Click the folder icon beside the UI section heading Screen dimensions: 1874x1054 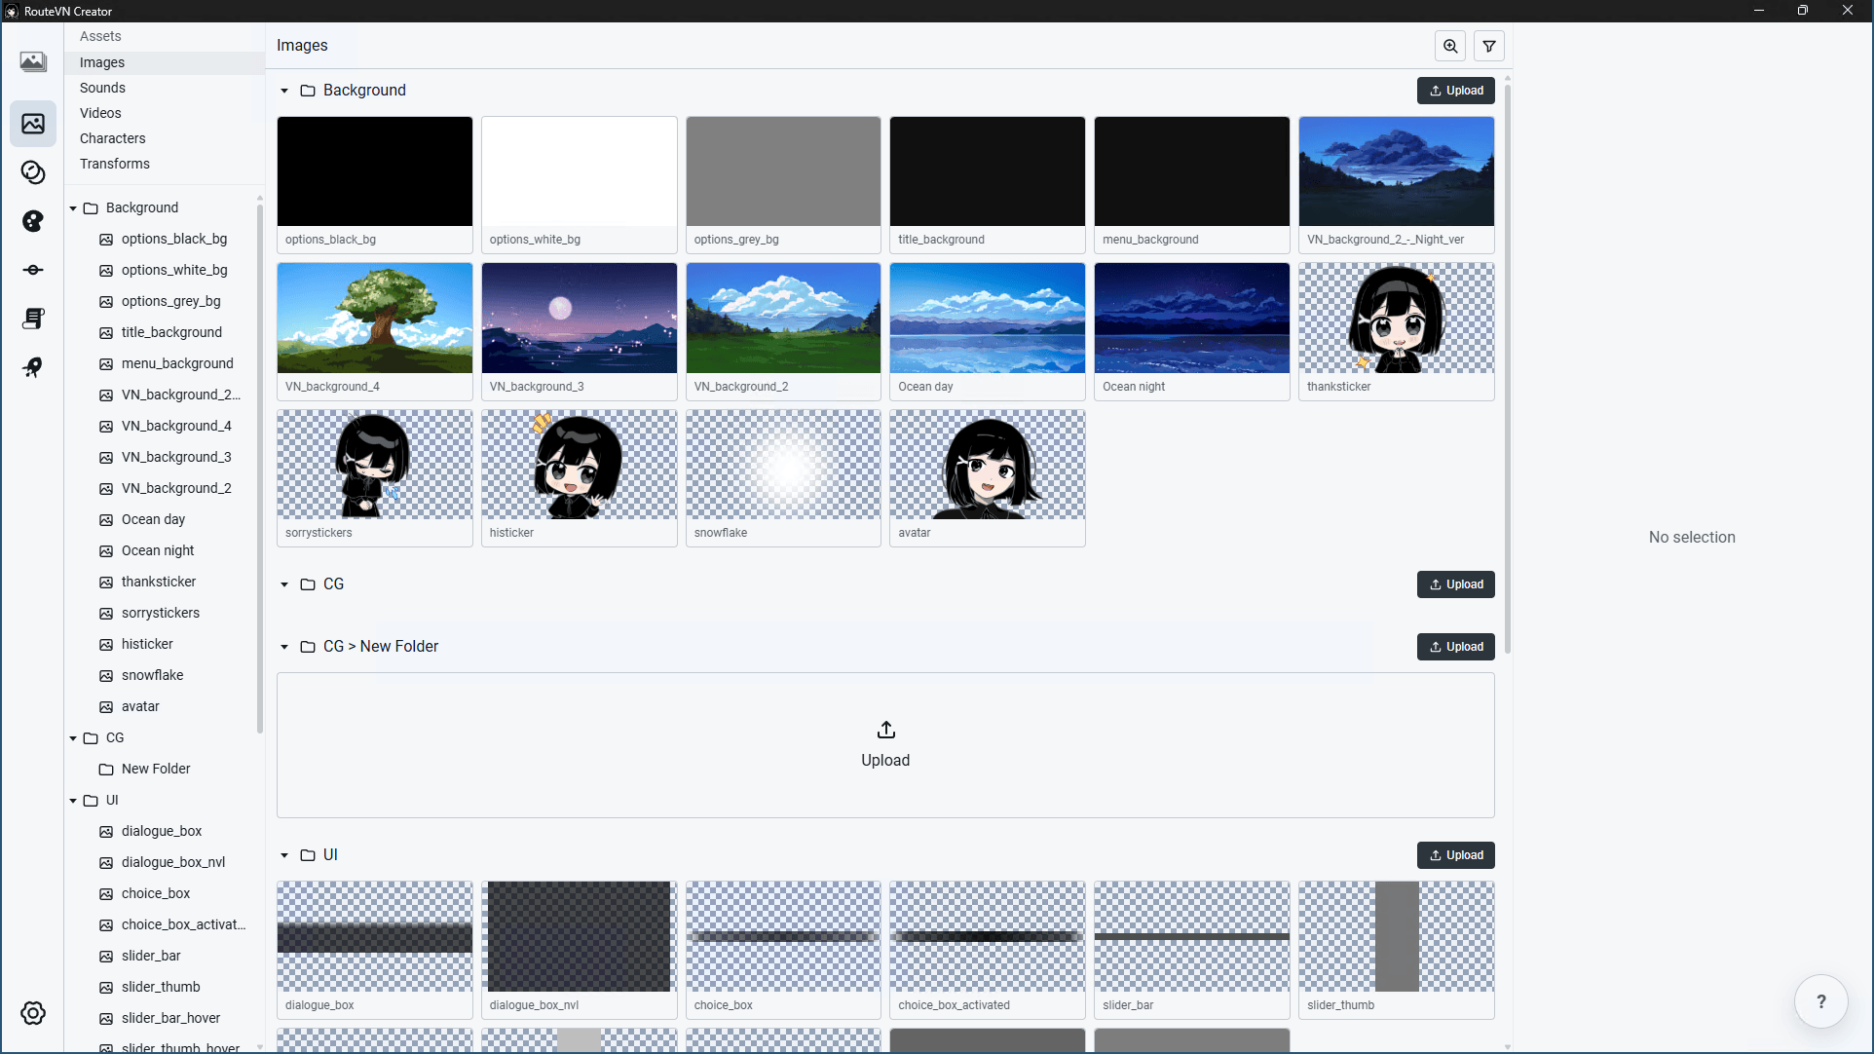pyautogui.click(x=308, y=855)
